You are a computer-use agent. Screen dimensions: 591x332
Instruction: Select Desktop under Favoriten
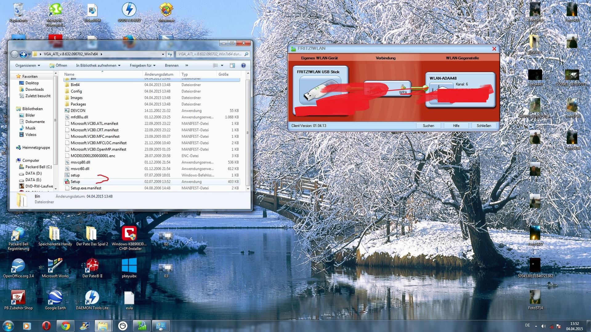pyautogui.click(x=32, y=83)
